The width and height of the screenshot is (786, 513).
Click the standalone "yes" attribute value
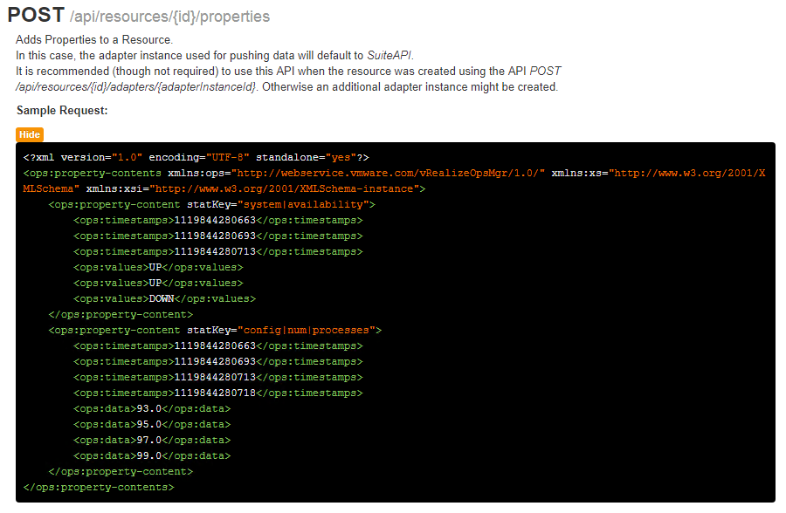click(337, 157)
